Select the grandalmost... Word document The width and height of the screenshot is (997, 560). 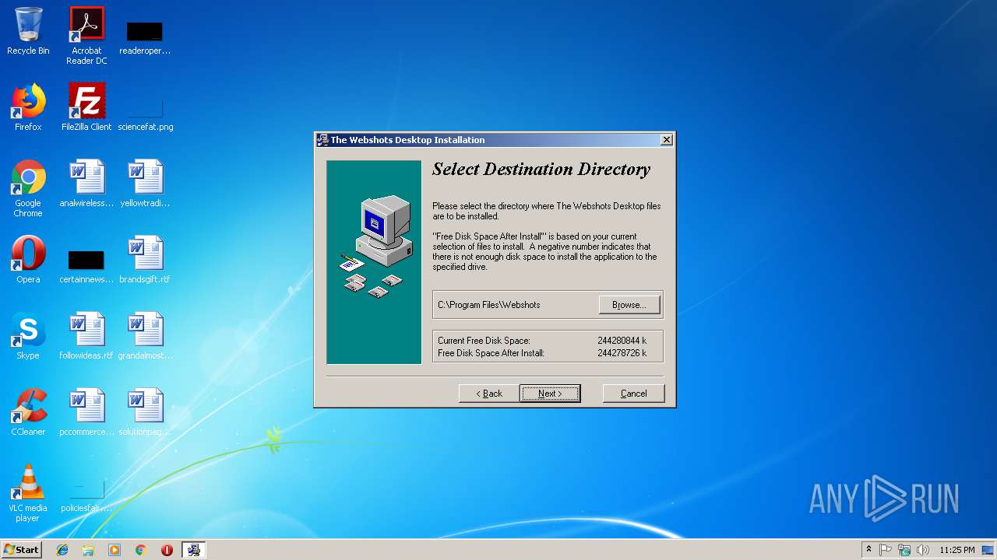pyautogui.click(x=145, y=336)
